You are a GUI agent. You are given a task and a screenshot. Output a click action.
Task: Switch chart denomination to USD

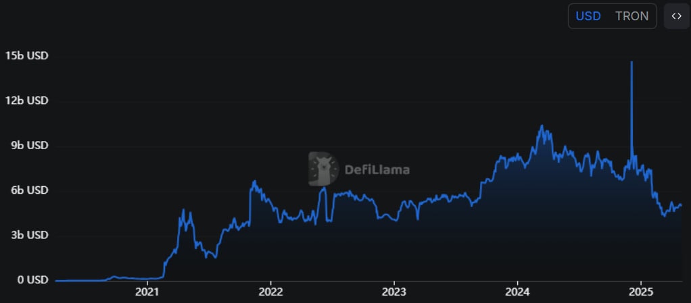(x=588, y=16)
